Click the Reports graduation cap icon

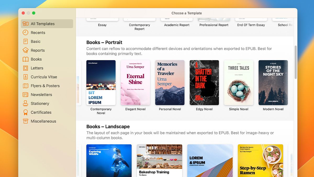25,50
